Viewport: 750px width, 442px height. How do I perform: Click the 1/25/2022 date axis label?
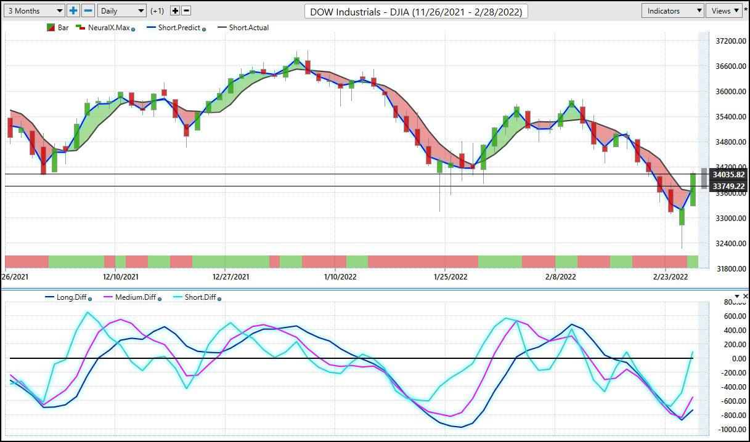coord(451,276)
